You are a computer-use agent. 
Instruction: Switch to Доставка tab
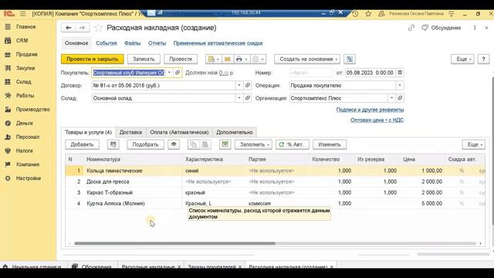point(130,132)
